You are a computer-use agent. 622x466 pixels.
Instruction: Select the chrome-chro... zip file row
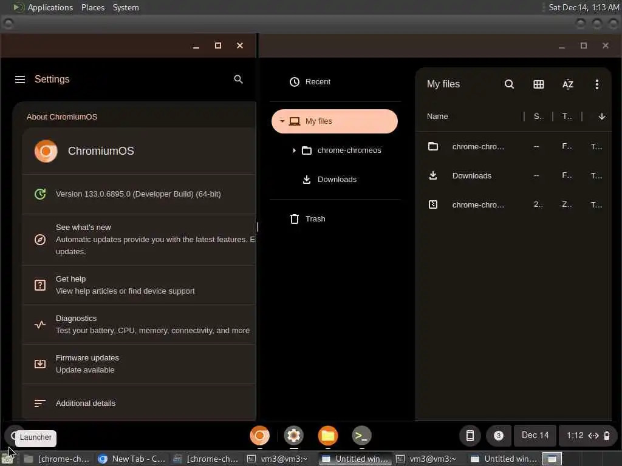pyautogui.click(x=514, y=204)
